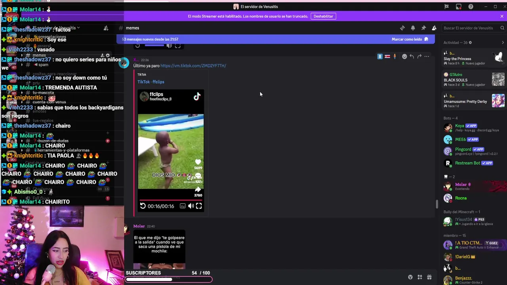Screen dimensions: 507x285
Task: Add the standing person emoji reaction
Action: (395, 57)
